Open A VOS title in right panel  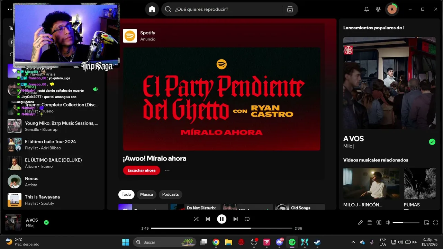353,139
